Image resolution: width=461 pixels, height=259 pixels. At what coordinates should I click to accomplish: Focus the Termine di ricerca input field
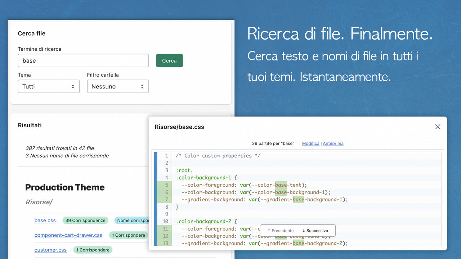point(83,60)
